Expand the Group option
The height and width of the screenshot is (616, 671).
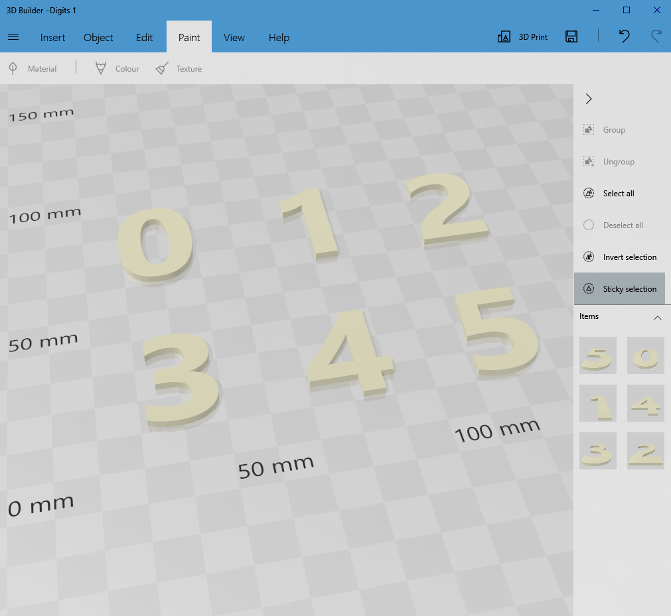pyautogui.click(x=605, y=129)
